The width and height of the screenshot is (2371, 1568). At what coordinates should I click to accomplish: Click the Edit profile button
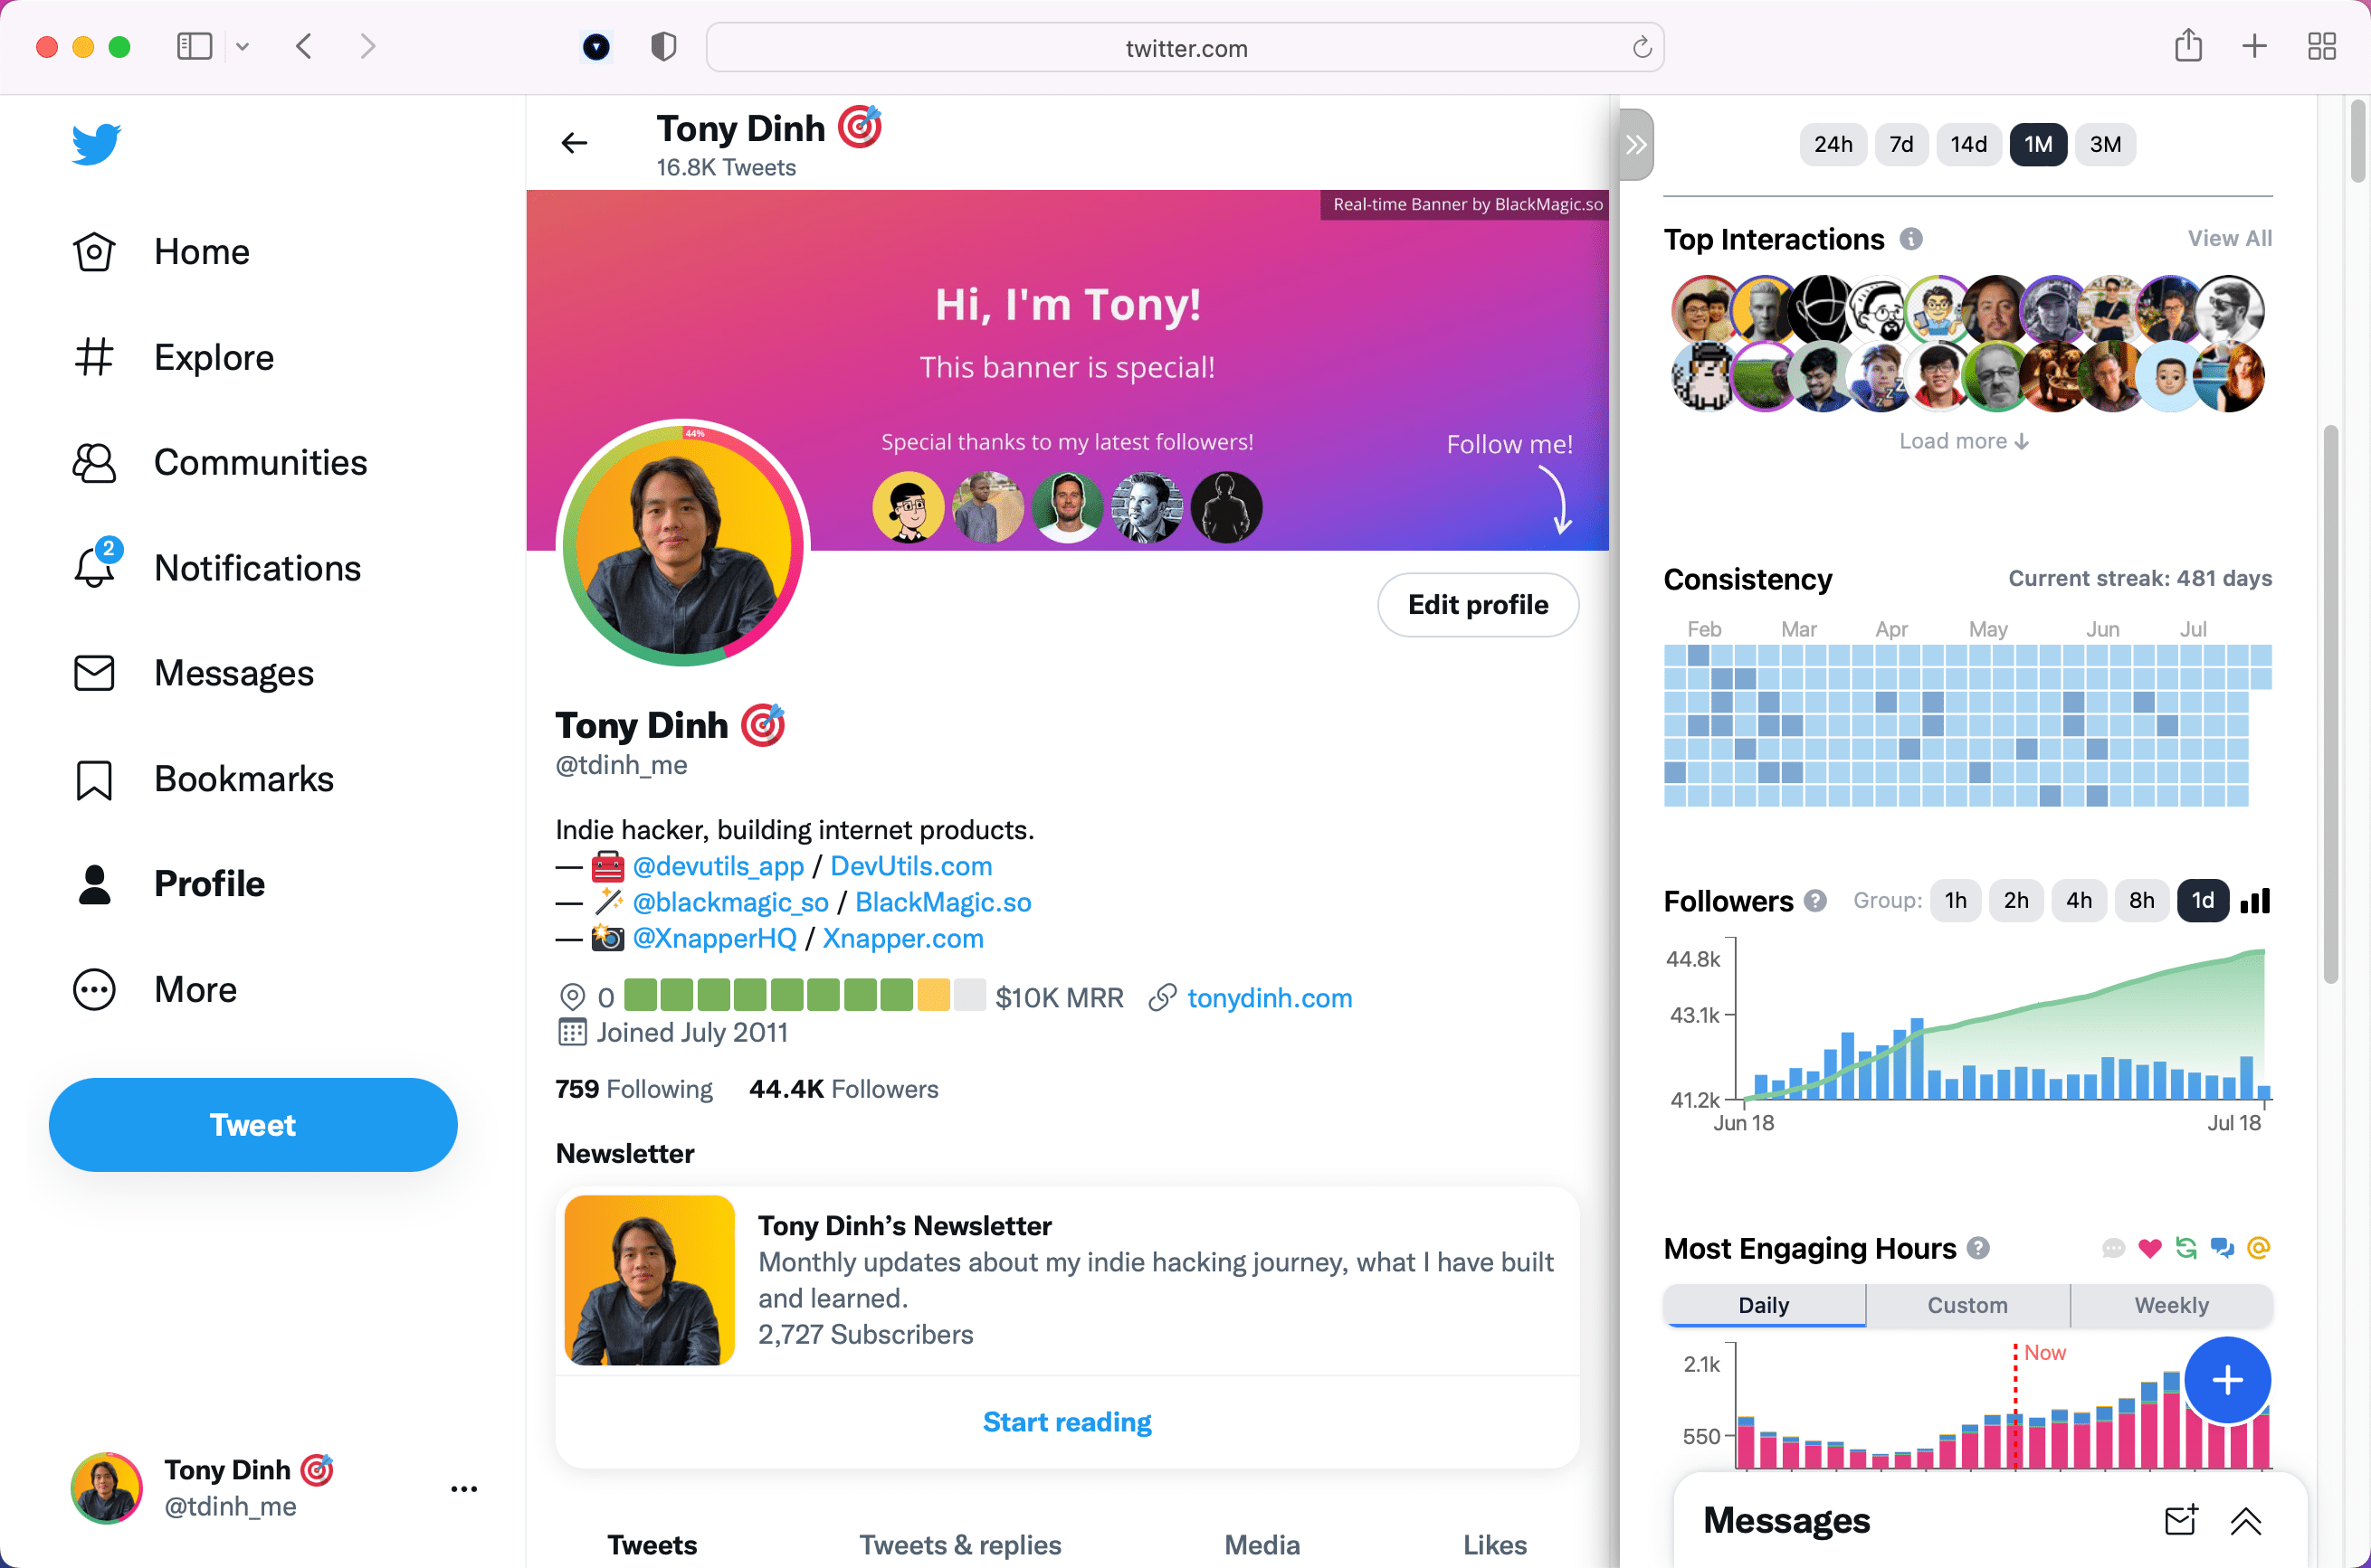click(1478, 606)
